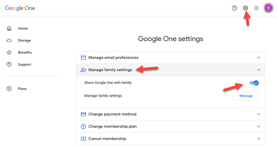
Task: Open settings via the gear icon
Action: (245, 8)
